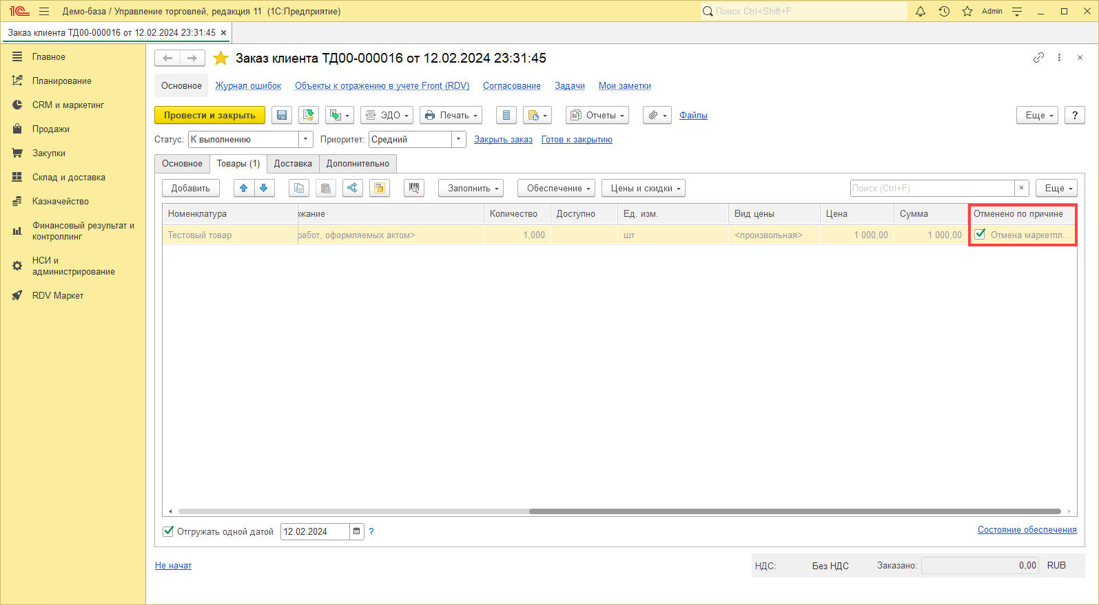Open the Отчеты dropdown menu

coord(597,116)
